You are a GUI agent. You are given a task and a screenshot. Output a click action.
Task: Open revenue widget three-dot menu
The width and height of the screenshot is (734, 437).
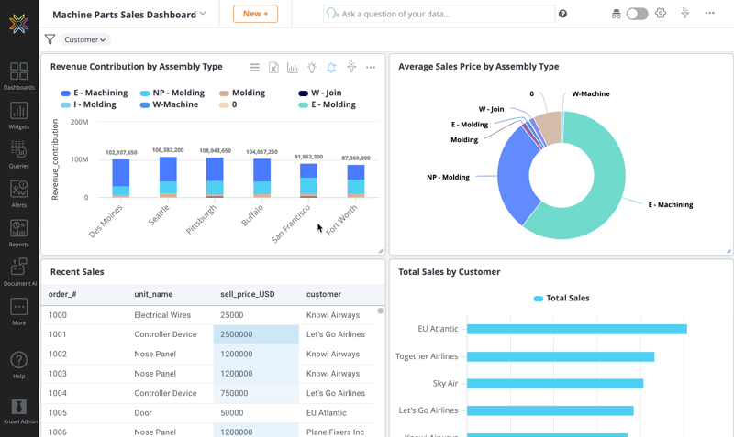pyautogui.click(x=371, y=68)
